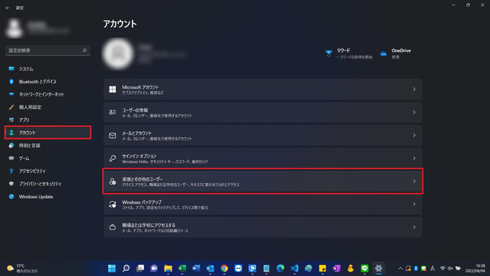
Task: Expand the サインイン オプション row chevron
Action: 414,158
